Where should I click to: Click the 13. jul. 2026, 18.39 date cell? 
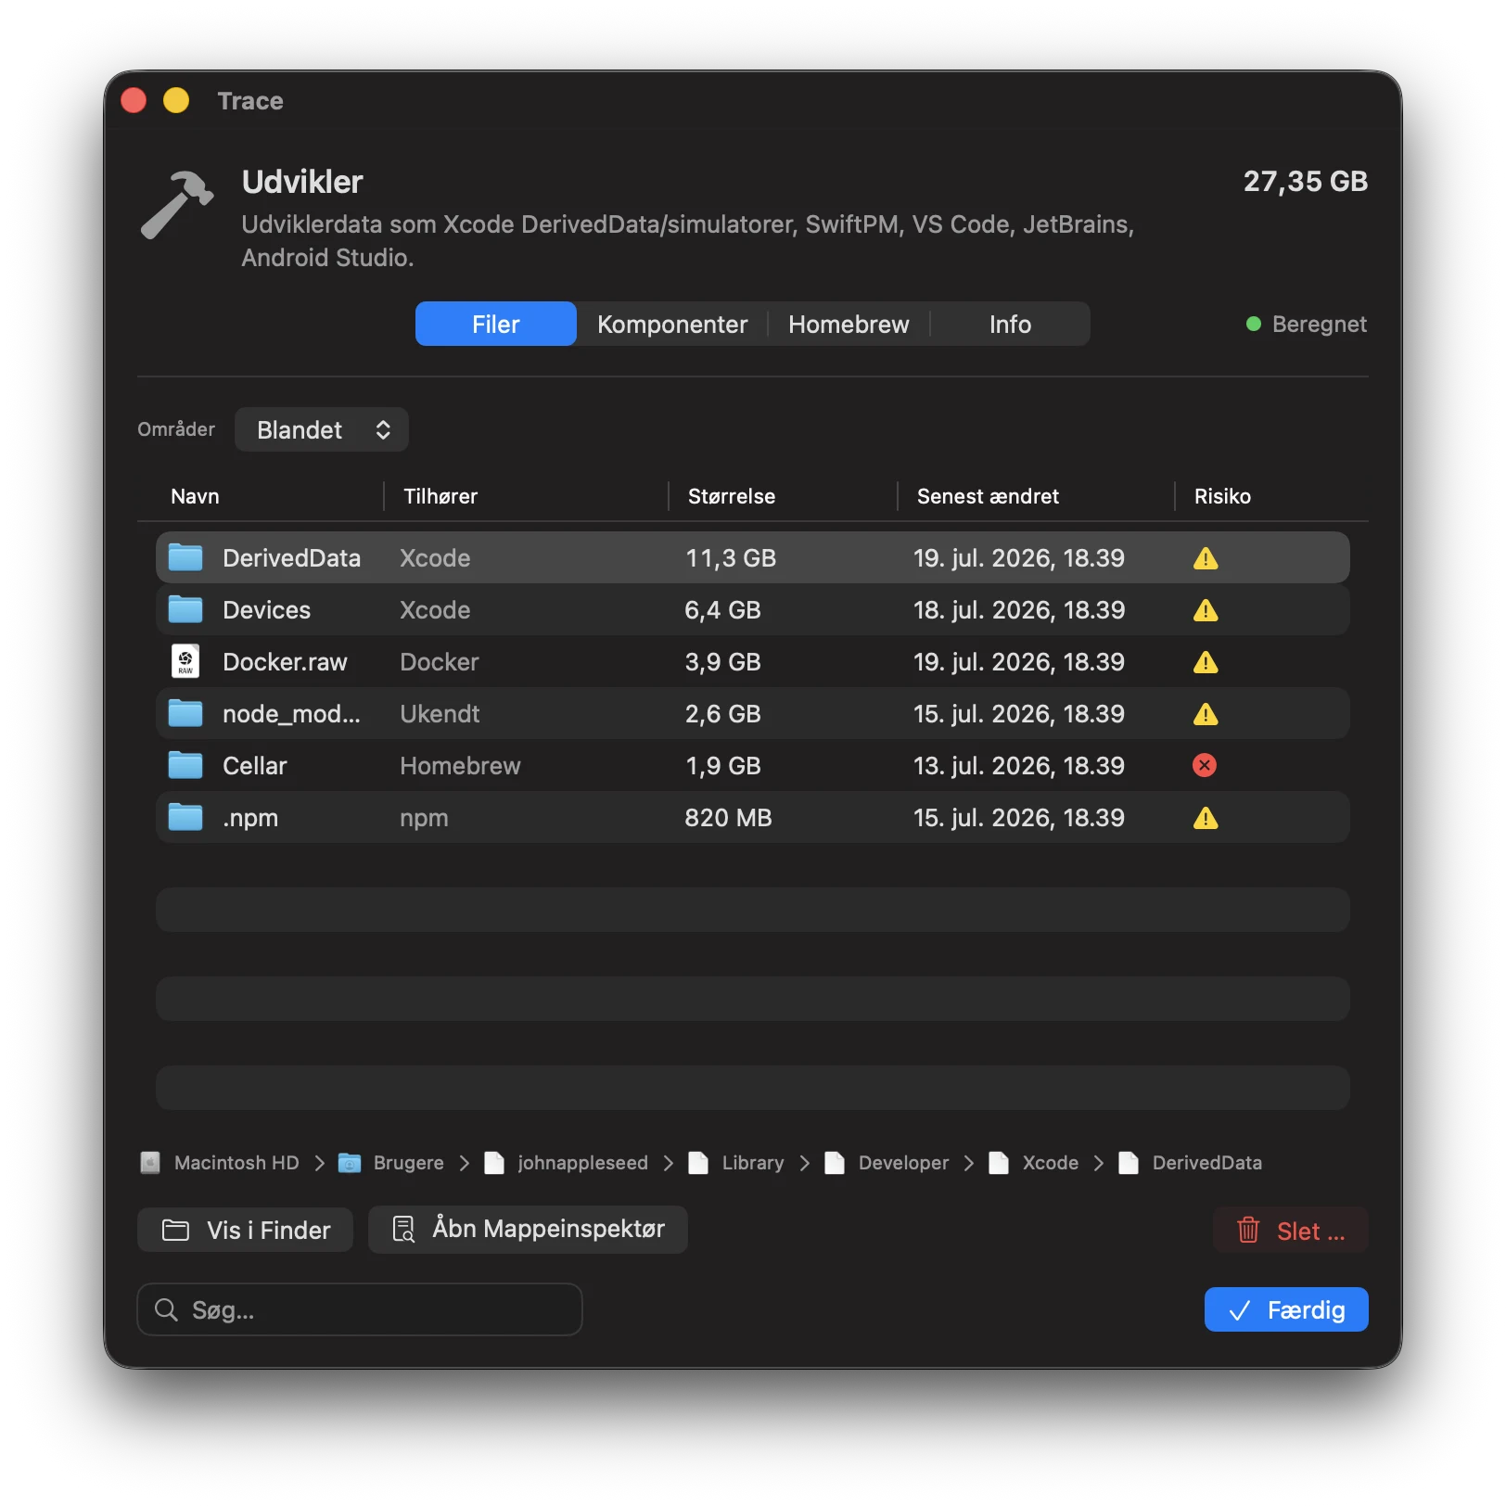1019,766
